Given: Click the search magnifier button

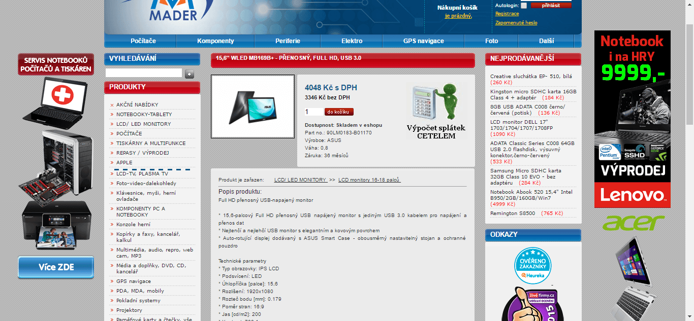Looking at the screenshot, I should point(190,74).
